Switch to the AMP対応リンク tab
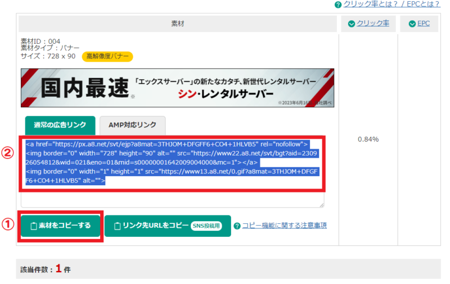 [132, 125]
